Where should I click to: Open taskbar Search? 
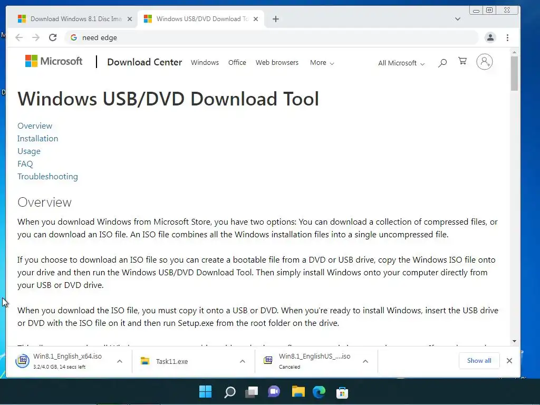click(230, 392)
